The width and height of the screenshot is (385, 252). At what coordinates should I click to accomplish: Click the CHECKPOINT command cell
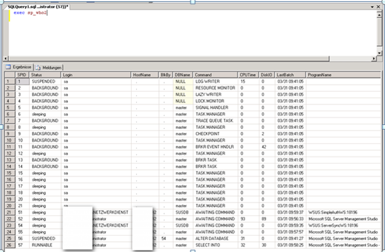(215, 134)
